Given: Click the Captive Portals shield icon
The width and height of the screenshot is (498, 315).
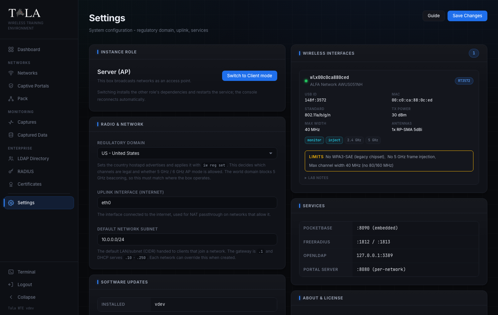Looking at the screenshot, I should (11, 86).
